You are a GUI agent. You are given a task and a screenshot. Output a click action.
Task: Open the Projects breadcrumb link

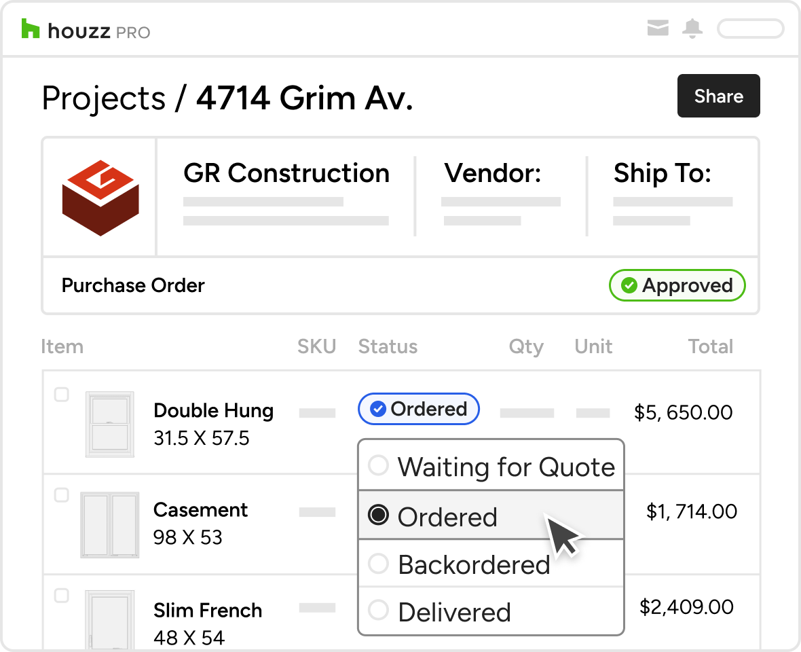coord(103,98)
